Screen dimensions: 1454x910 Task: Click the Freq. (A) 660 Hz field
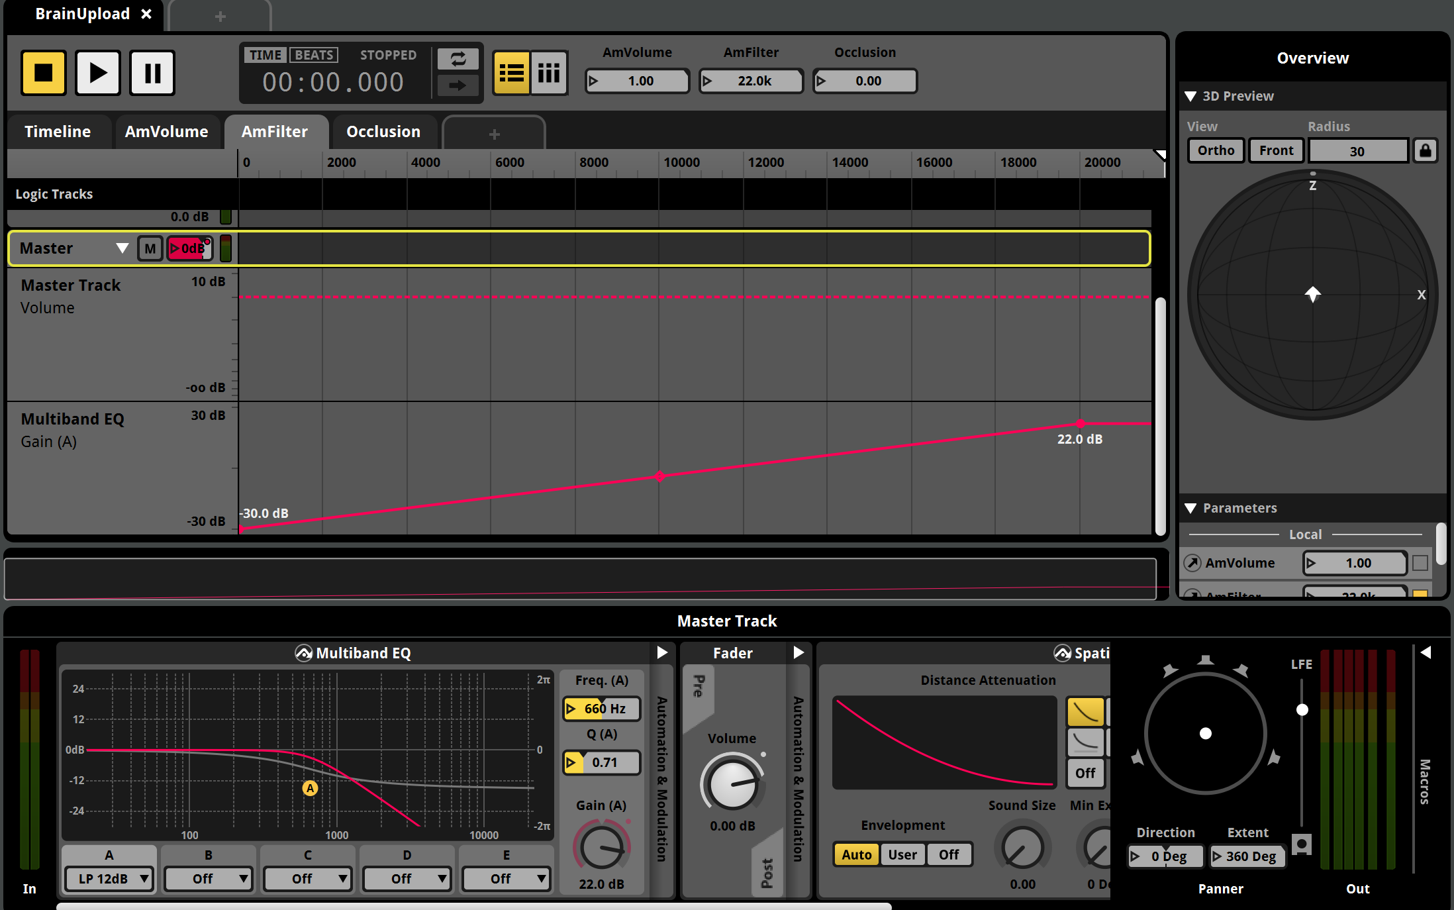(x=603, y=709)
